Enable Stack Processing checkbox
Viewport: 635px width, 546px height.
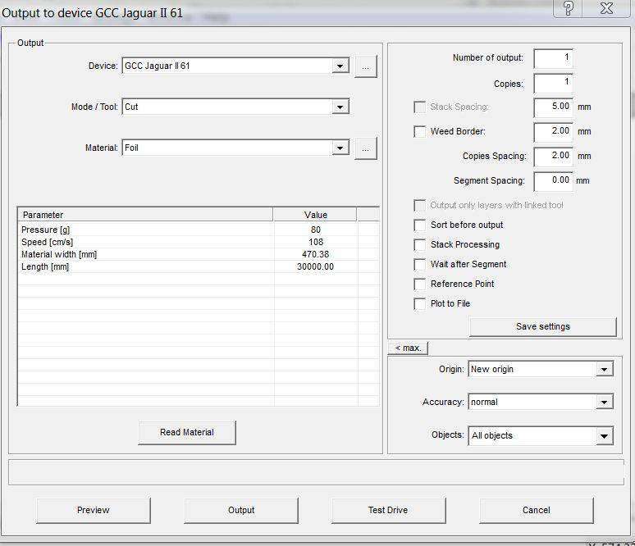tap(419, 244)
